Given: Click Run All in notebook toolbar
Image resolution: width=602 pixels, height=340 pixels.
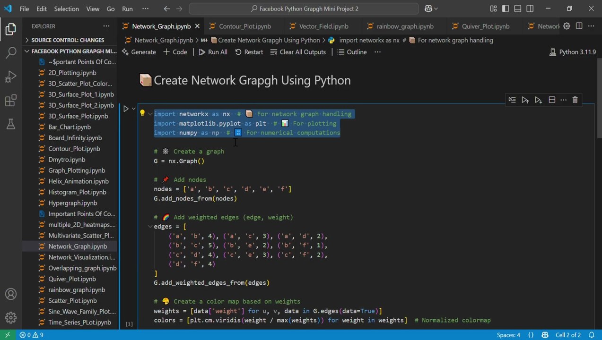Looking at the screenshot, I should click(x=213, y=52).
